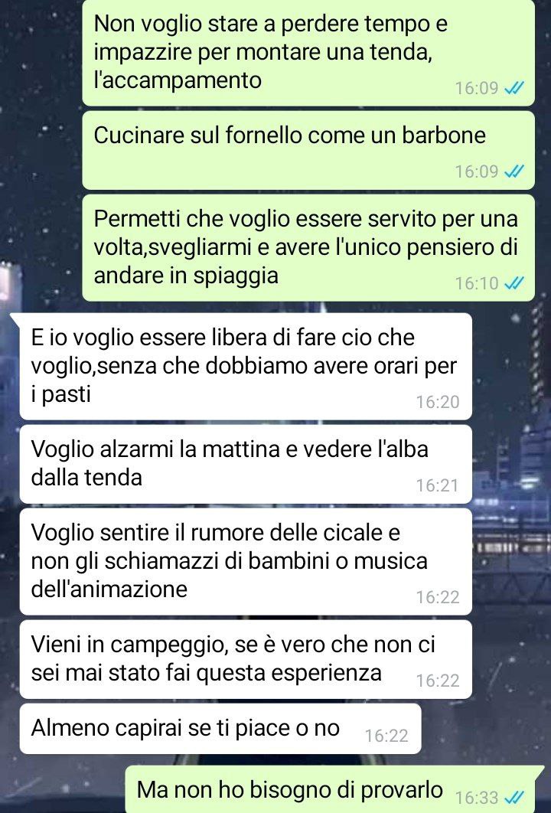Select the message 'E io voglio essere libera'
The height and width of the screenshot is (813, 551).
[246, 366]
